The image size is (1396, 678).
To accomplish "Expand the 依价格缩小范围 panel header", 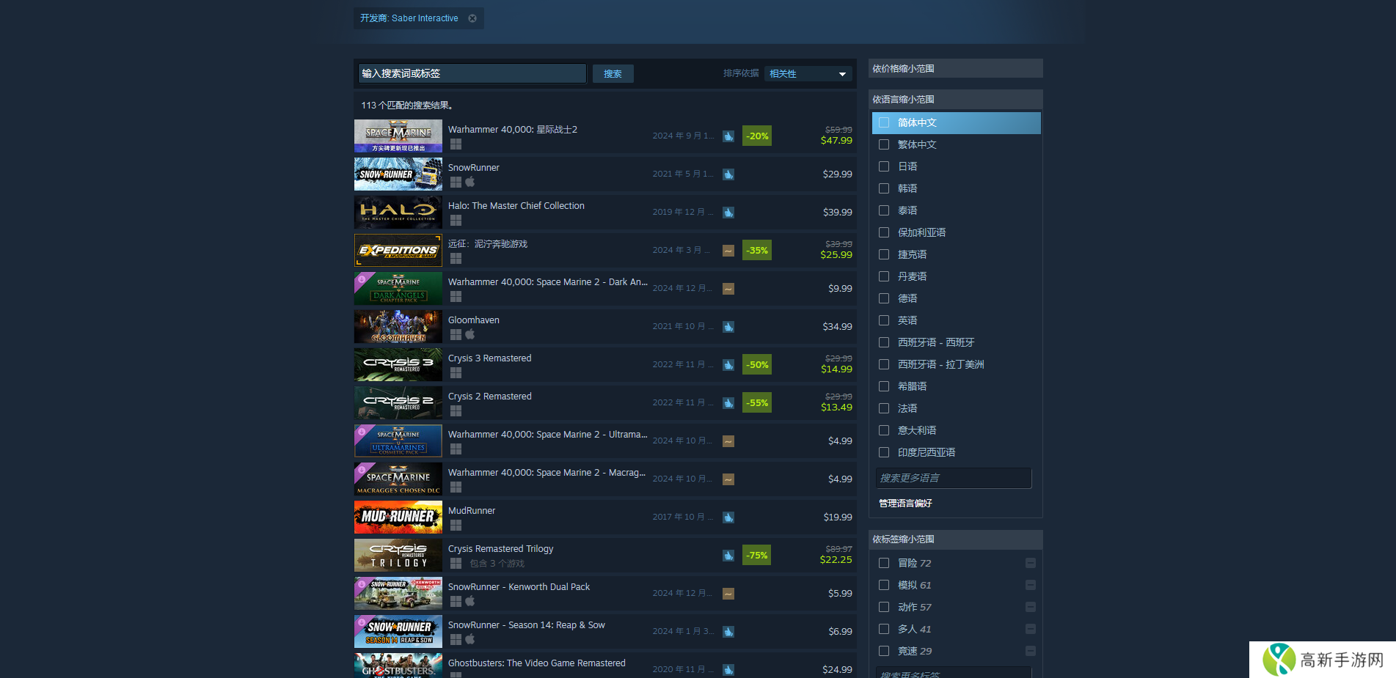I will click(954, 68).
